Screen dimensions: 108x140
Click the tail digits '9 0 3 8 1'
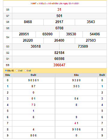pos(34,80)
